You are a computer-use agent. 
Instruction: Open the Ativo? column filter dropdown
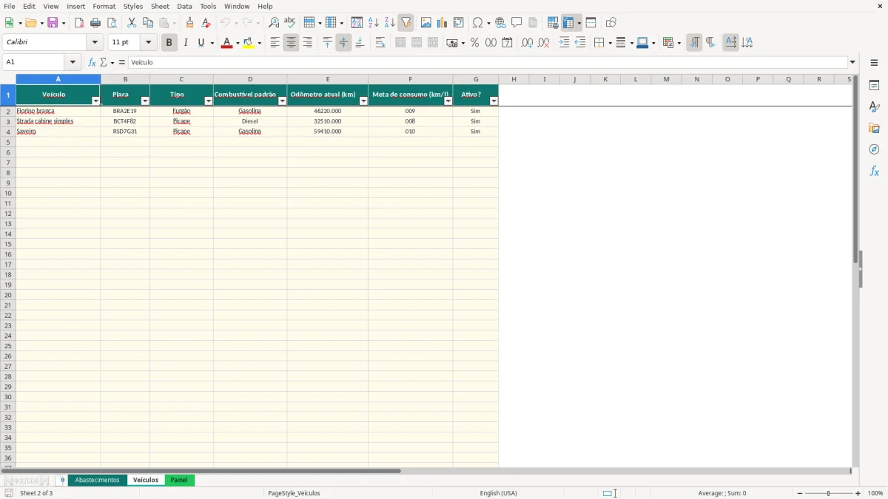(494, 101)
